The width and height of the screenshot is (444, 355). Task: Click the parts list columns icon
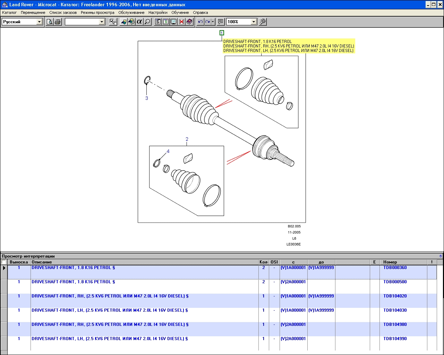click(x=158, y=22)
